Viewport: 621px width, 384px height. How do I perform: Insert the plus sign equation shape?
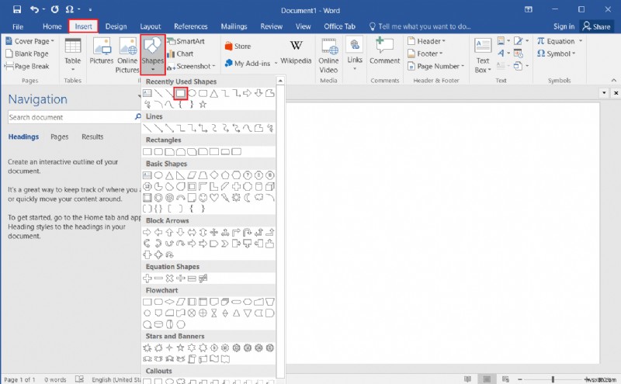pyautogui.click(x=147, y=278)
